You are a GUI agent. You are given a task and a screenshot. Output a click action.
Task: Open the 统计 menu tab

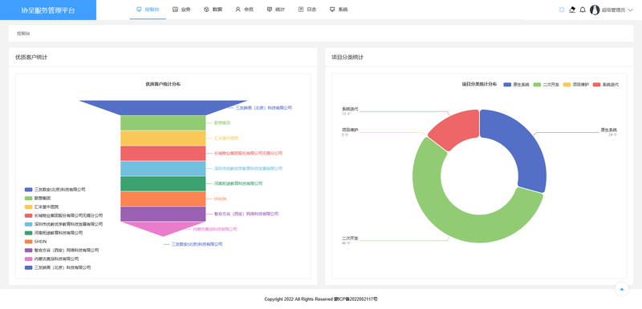(275, 10)
